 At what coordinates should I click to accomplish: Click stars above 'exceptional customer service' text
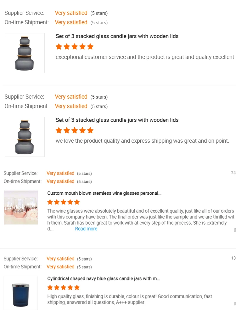[x=75, y=47]
